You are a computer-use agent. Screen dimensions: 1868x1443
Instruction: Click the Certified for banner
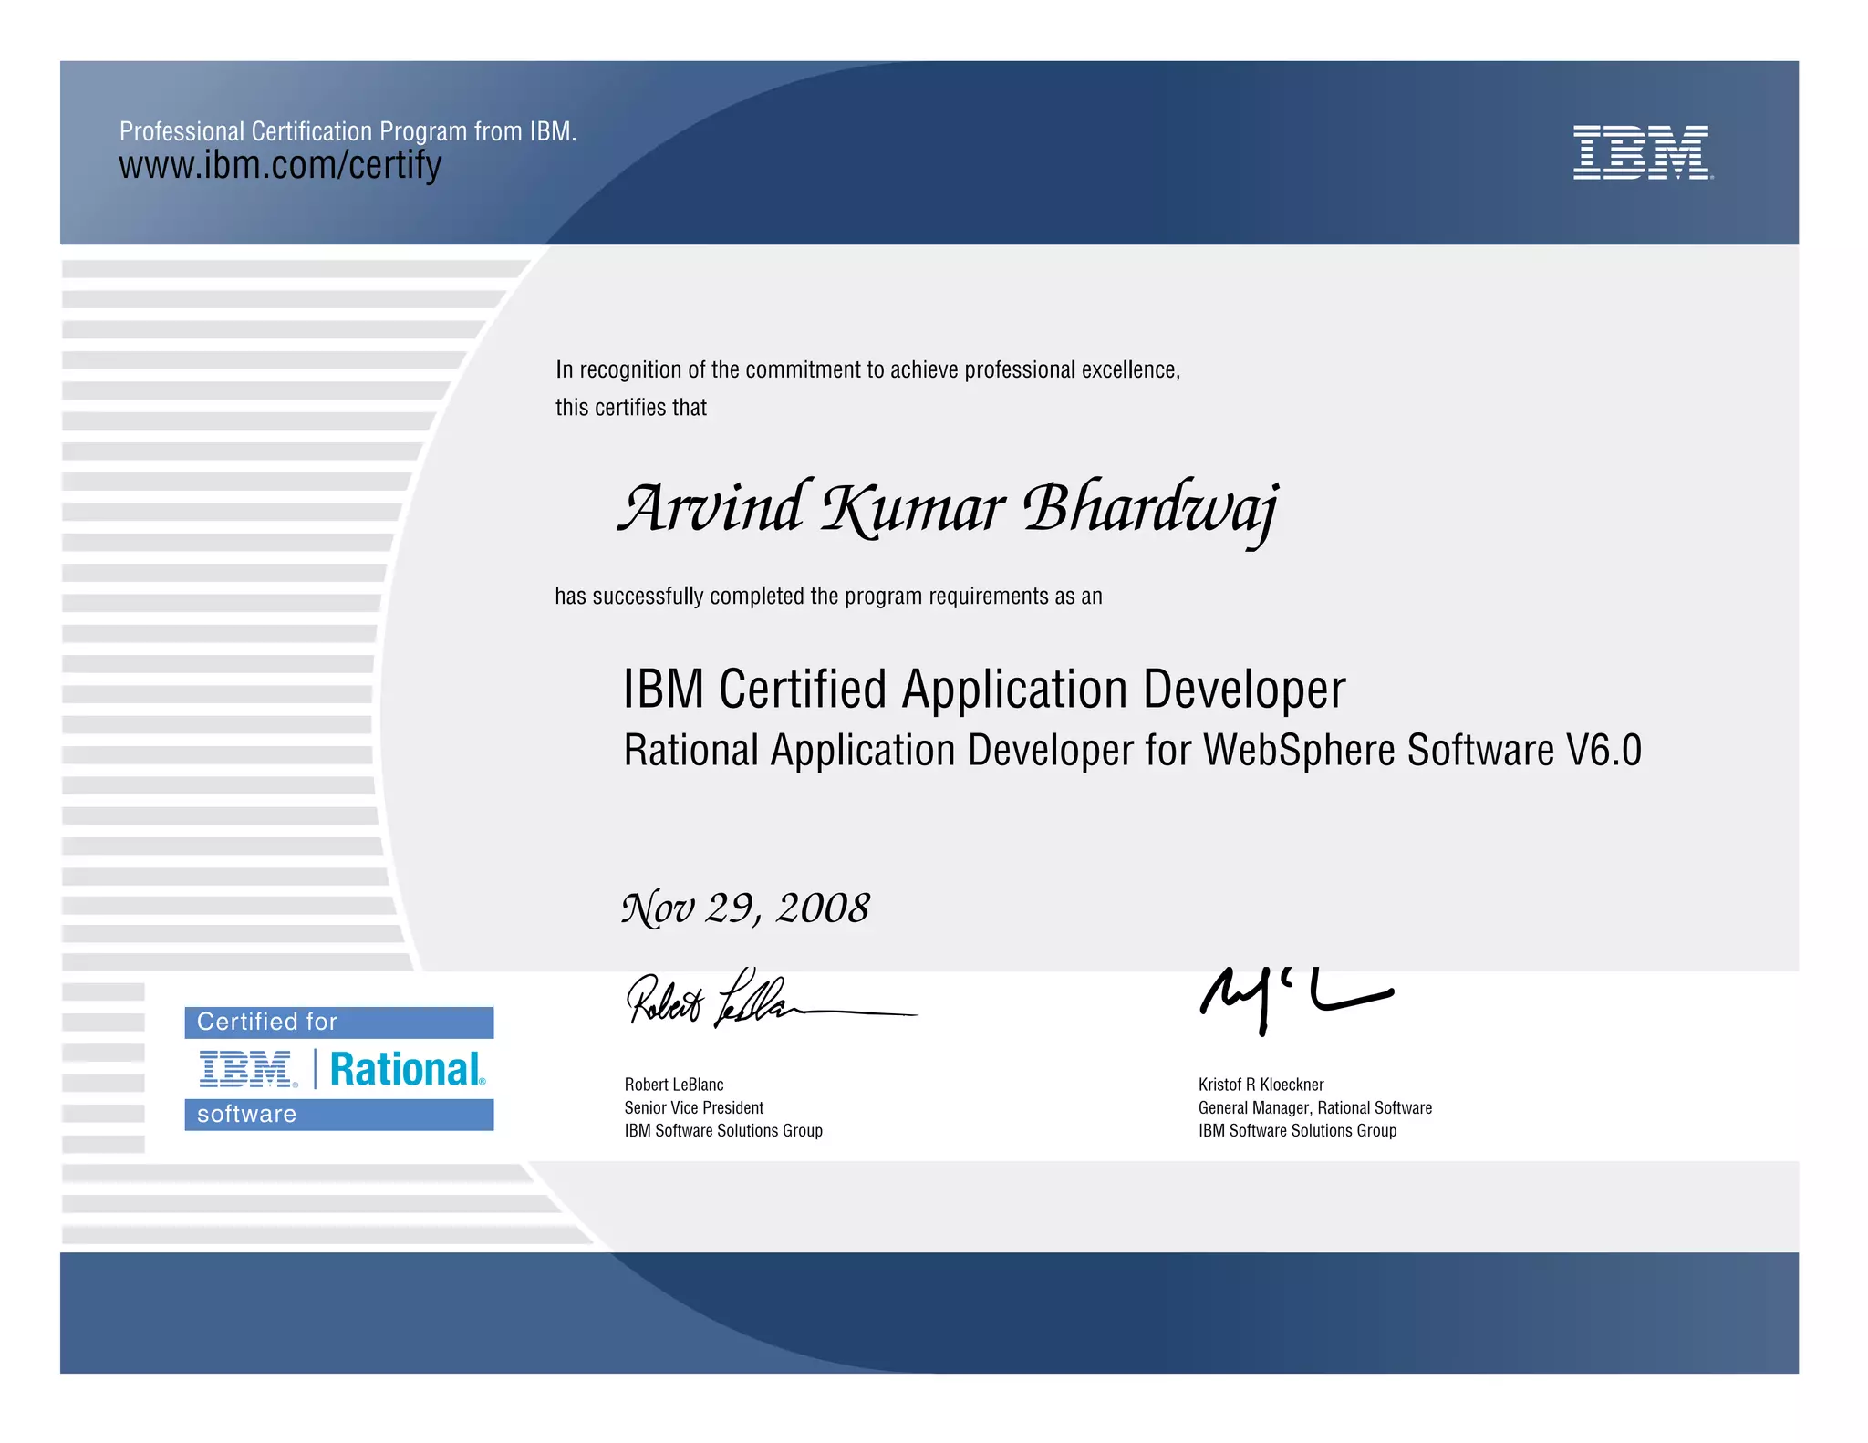click(x=338, y=1023)
